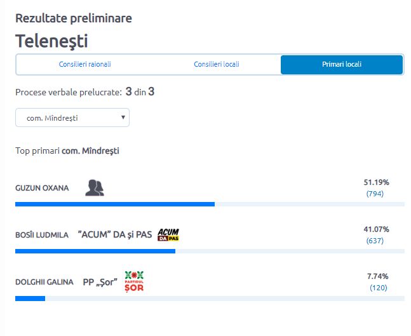Click candidate name DOLGHII GALINA

[x=44, y=282]
